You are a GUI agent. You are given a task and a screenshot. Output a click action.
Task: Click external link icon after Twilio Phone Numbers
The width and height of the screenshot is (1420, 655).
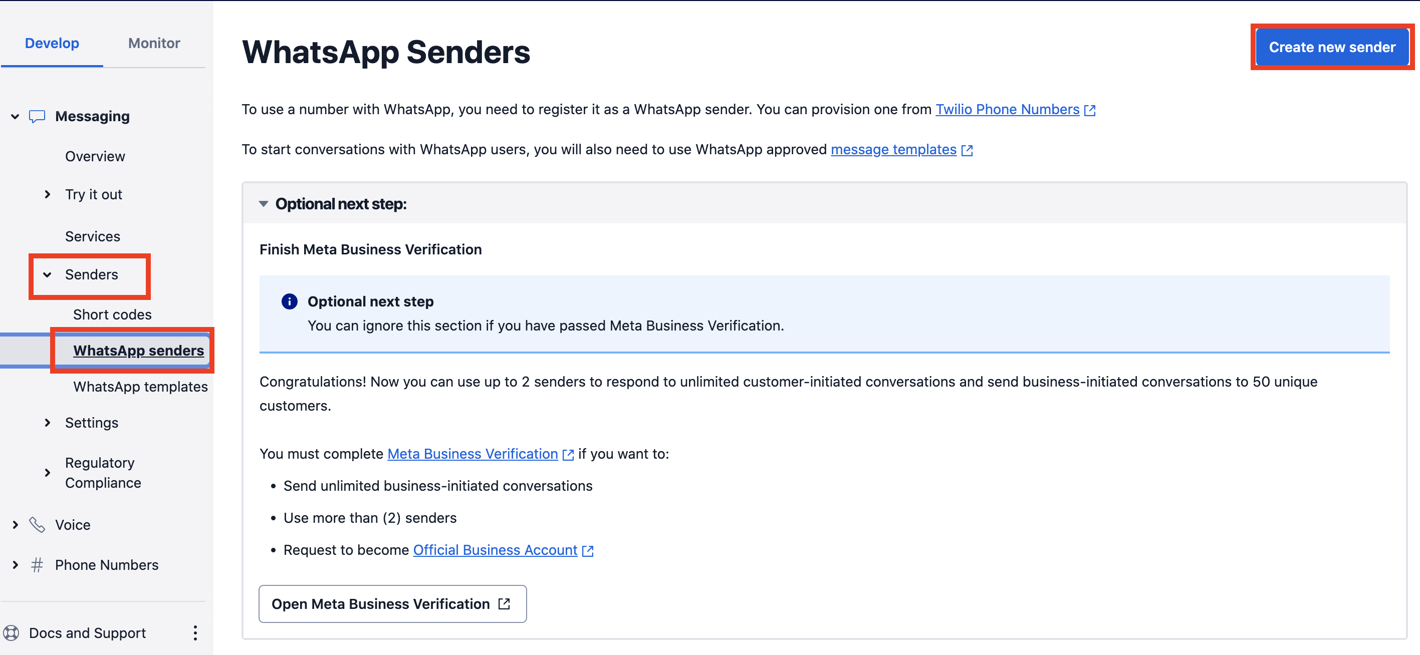click(1090, 110)
